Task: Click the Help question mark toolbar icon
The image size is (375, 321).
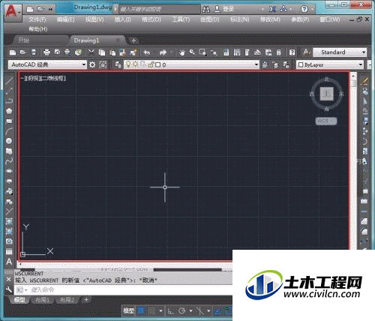Action: coord(292,52)
